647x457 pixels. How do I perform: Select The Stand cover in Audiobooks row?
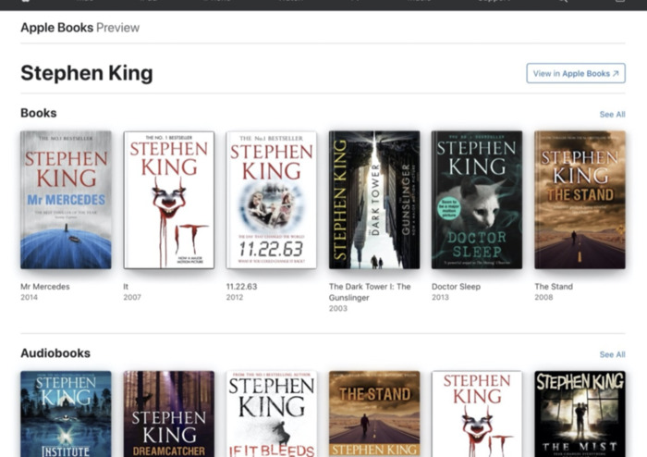[x=373, y=414]
